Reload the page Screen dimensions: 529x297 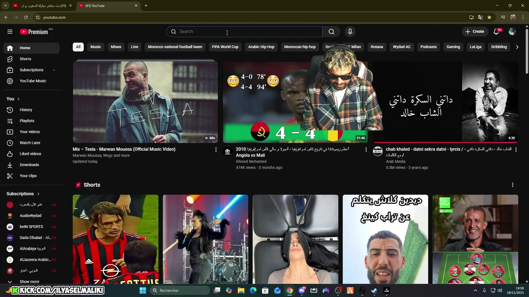tap(26, 17)
